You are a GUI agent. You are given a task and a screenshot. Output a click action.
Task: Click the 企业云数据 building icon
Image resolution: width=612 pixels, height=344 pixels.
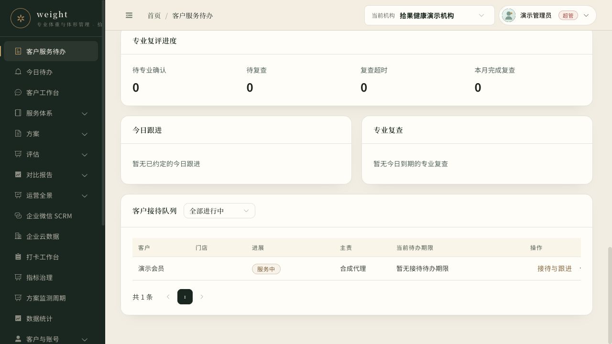click(x=18, y=236)
